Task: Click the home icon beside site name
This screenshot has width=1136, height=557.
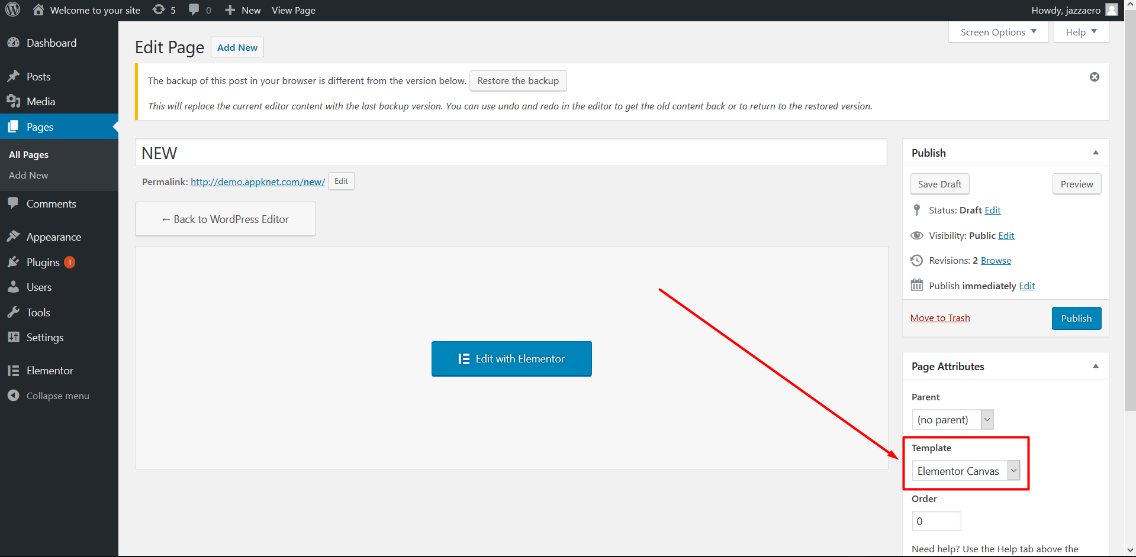Action: pos(38,10)
